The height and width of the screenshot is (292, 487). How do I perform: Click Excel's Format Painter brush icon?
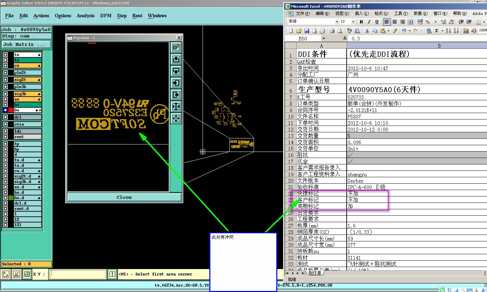[394, 31]
